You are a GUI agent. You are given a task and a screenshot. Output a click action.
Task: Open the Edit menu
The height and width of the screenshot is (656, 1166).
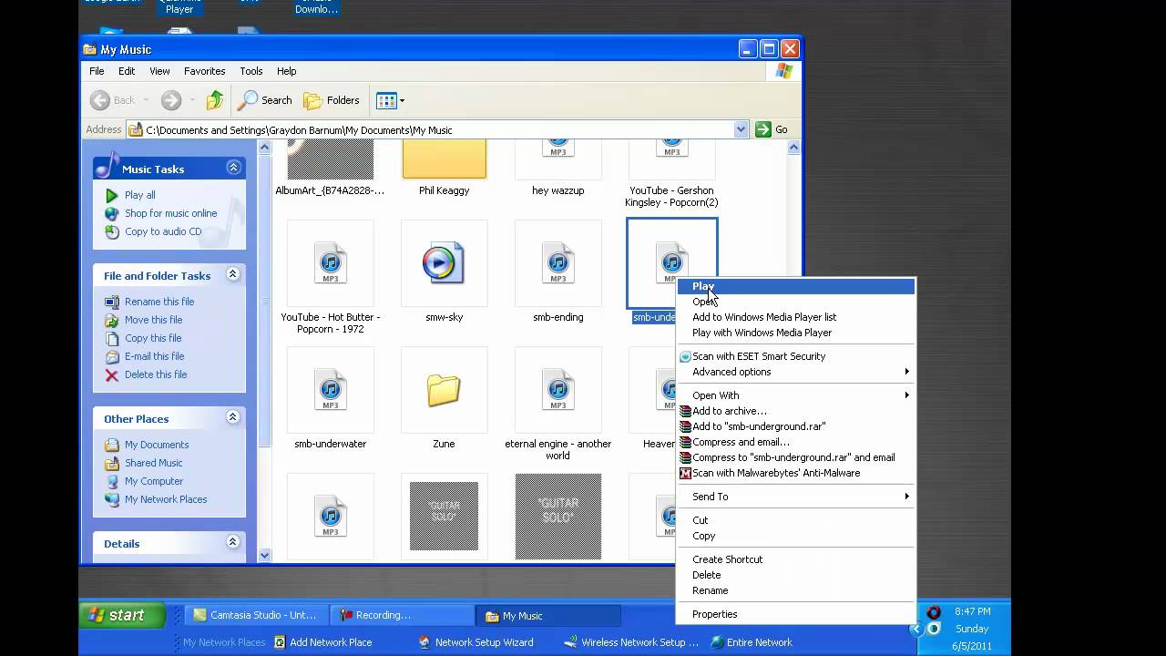(127, 71)
